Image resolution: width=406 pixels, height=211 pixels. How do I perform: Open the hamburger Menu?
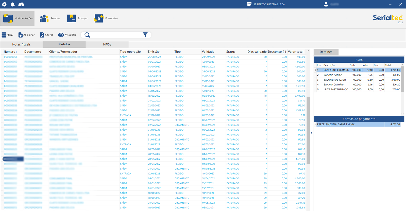click(x=7, y=35)
